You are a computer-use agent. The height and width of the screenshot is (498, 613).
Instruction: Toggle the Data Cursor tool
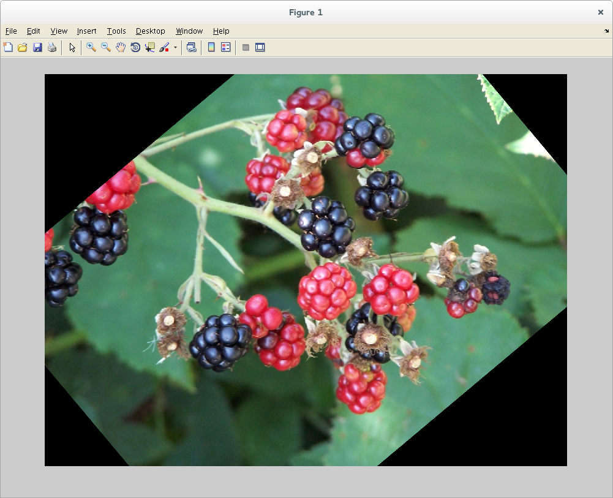pos(150,47)
